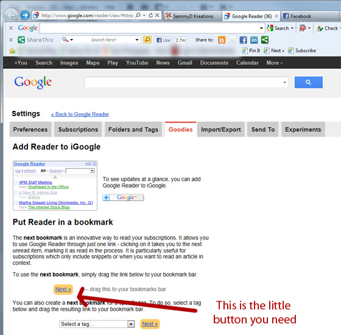341x335 pixels.
Task: Share via the email envelope icon
Action: 233,40
